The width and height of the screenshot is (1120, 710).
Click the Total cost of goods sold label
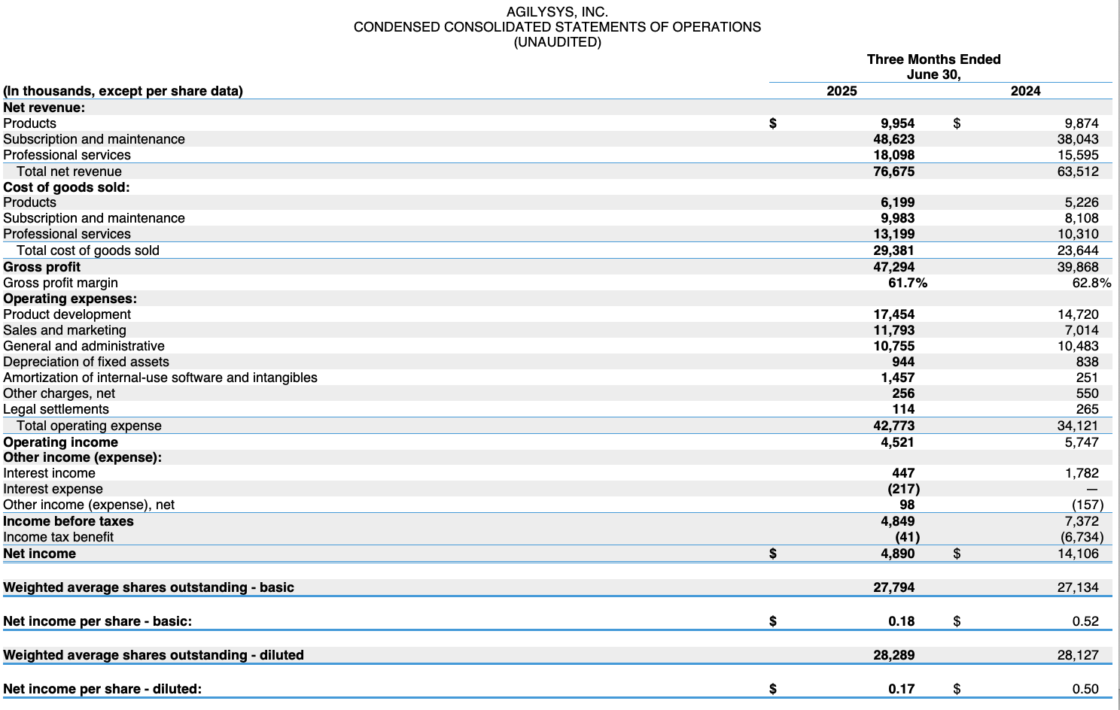pyautogui.click(x=88, y=250)
